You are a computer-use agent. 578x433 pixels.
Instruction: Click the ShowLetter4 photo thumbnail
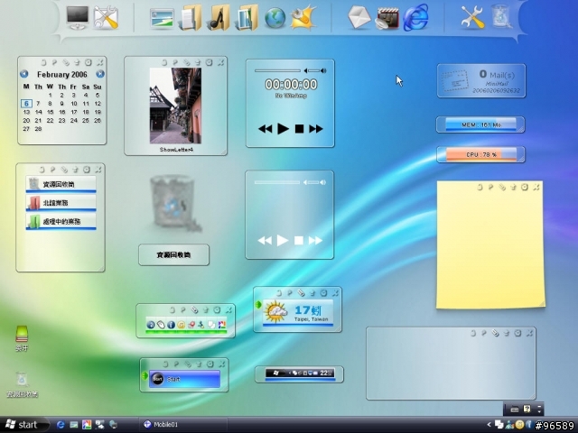click(x=175, y=106)
